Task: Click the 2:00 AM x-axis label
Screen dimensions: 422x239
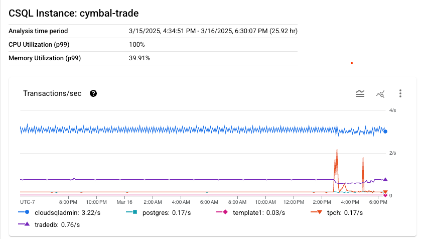Action: 153,202
